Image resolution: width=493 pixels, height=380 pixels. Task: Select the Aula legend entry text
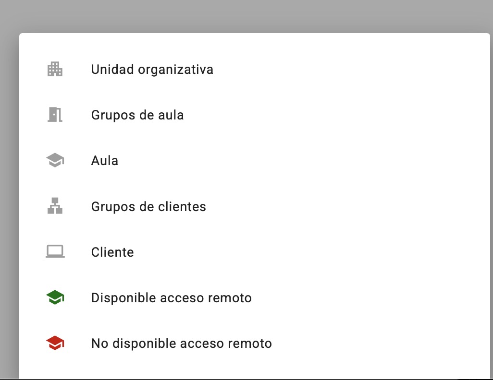coord(105,161)
